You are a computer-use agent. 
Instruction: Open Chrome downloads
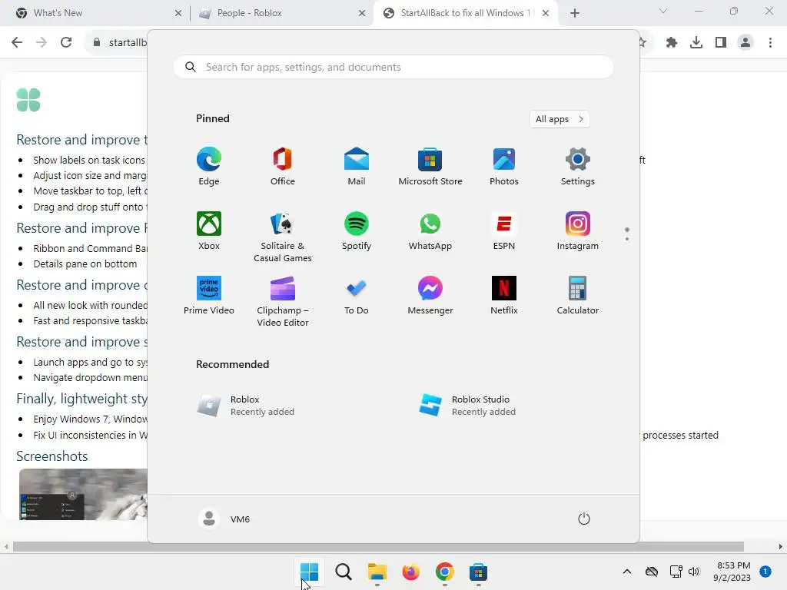click(696, 42)
